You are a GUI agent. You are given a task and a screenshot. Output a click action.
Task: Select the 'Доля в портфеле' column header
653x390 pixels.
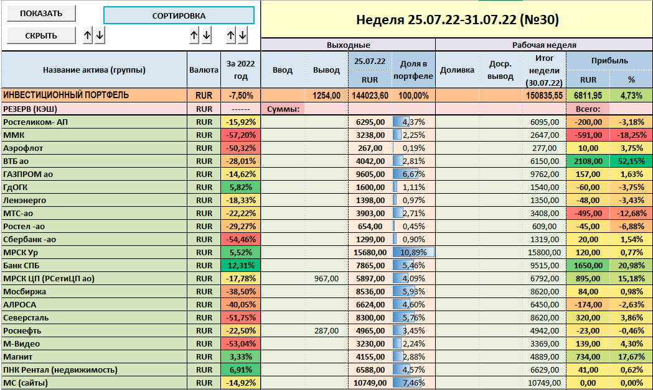click(x=413, y=70)
